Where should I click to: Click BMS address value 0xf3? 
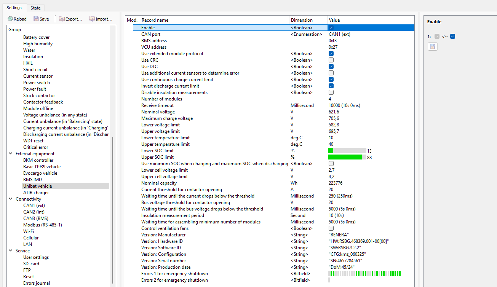click(x=333, y=41)
